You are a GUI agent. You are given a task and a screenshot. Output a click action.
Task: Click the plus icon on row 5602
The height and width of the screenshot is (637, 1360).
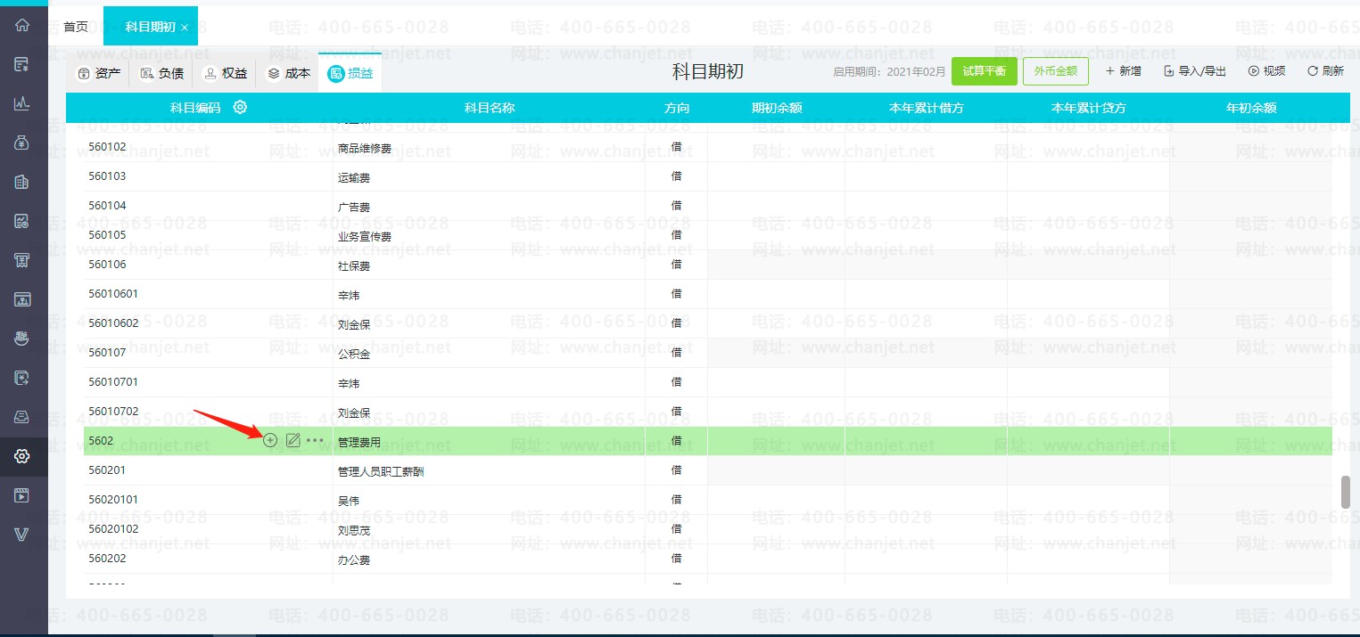pyautogui.click(x=270, y=440)
